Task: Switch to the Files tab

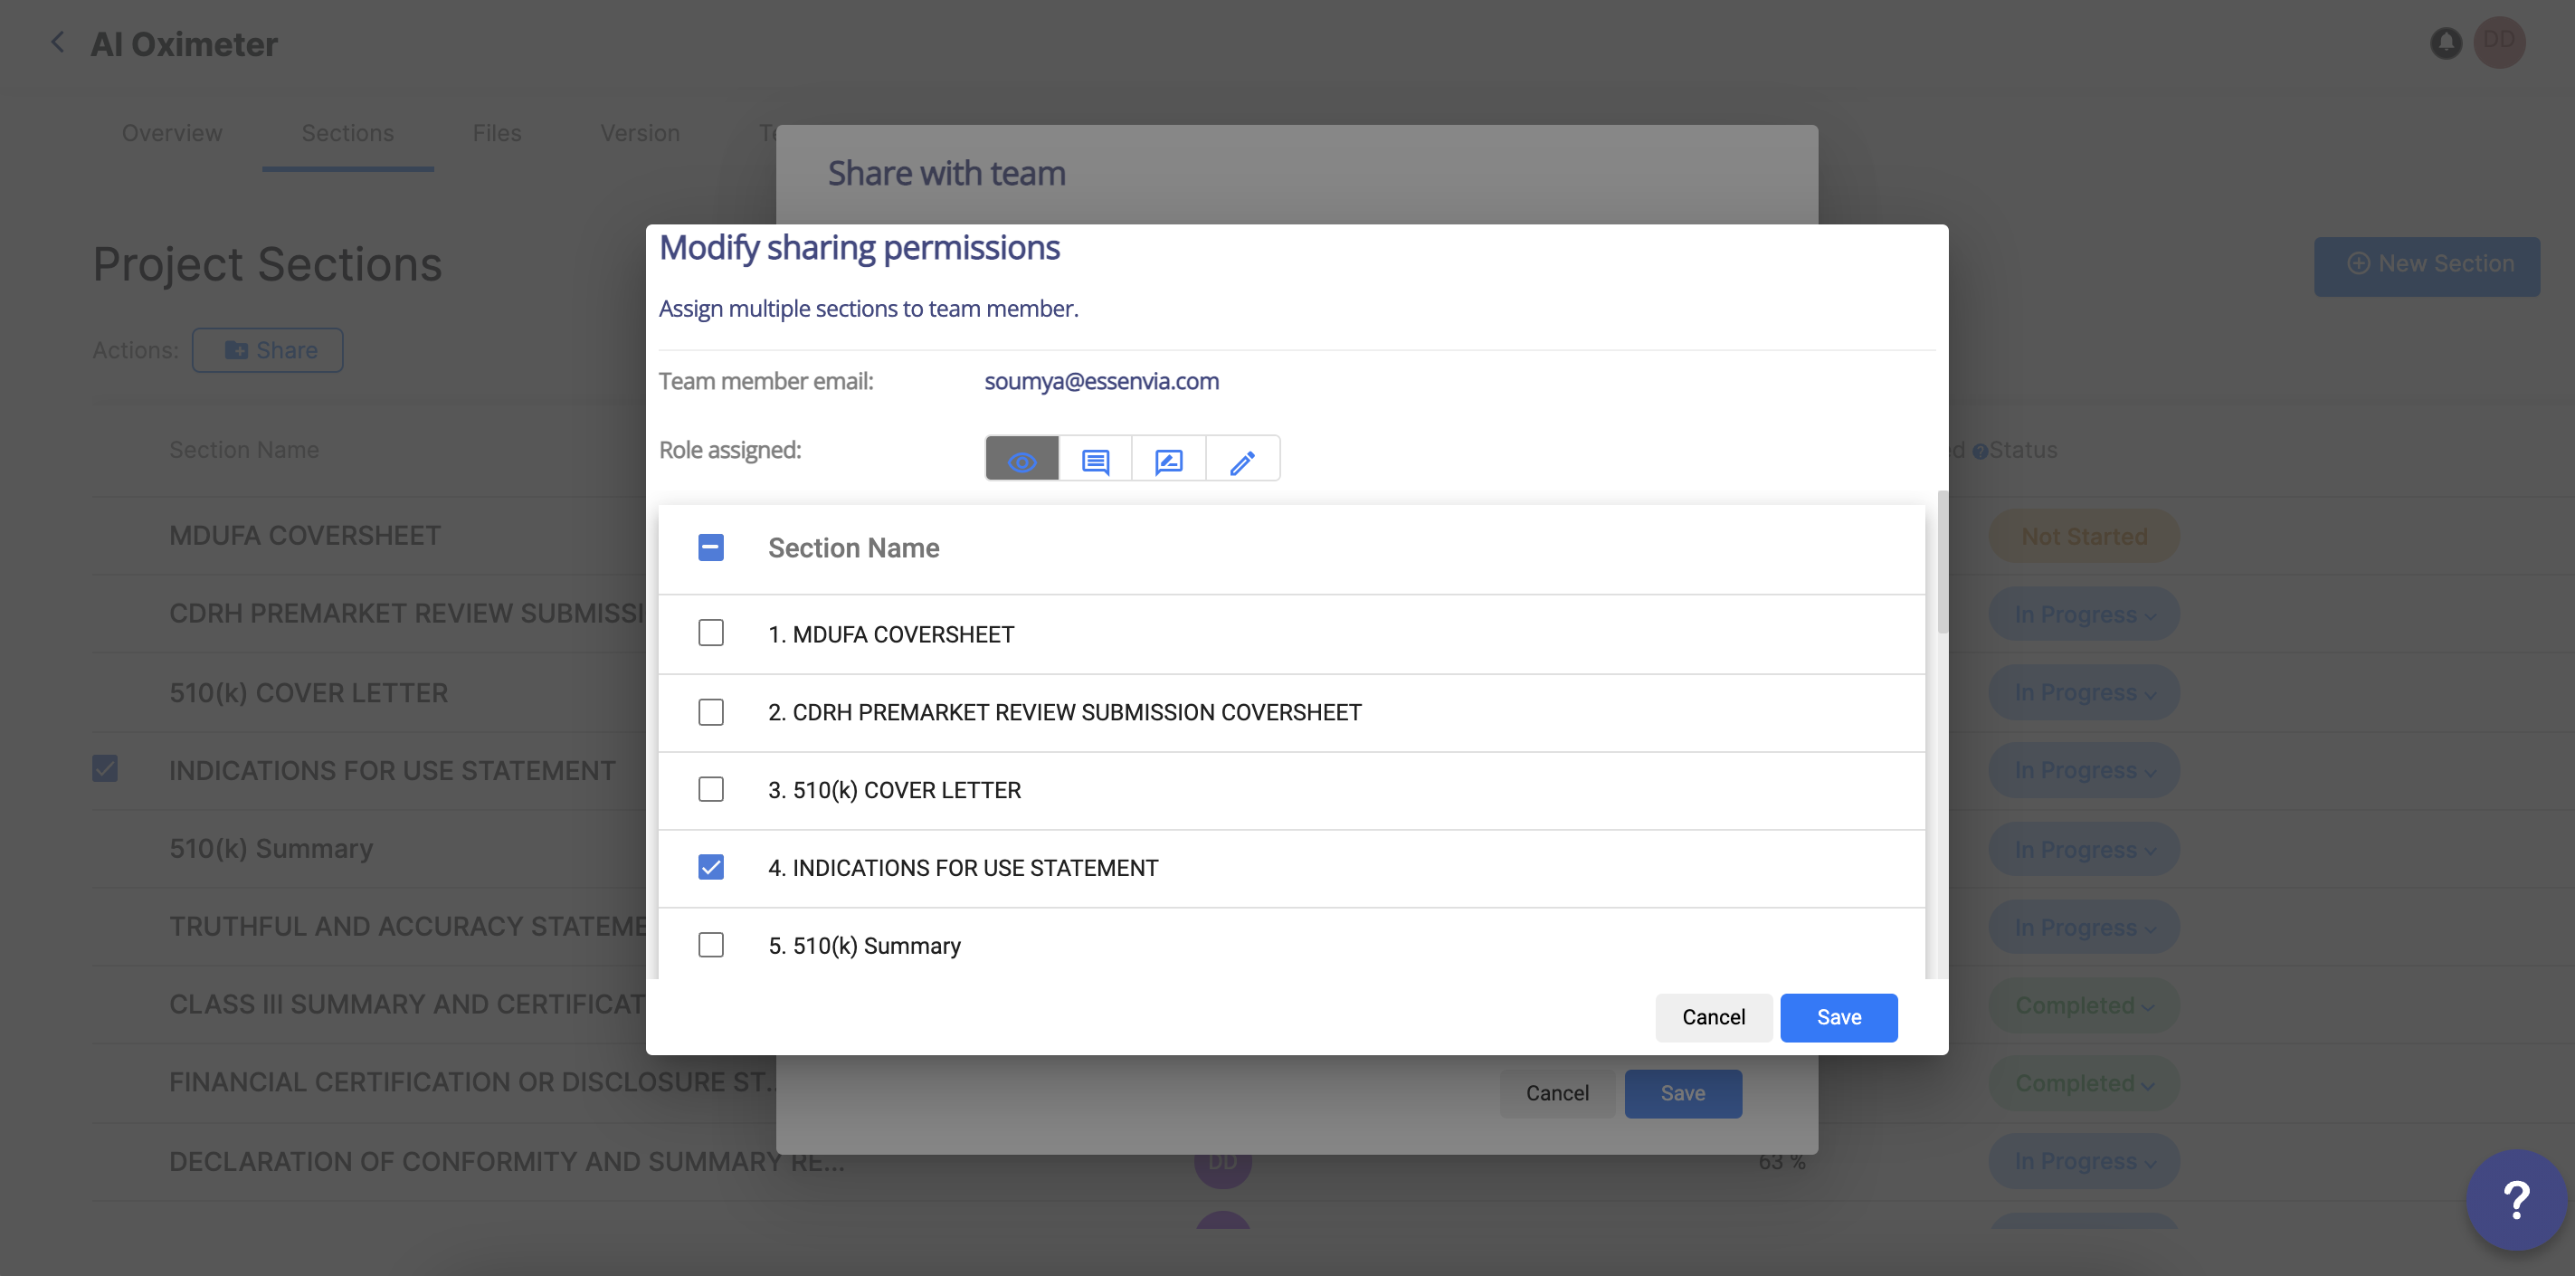Action: pos(497,133)
